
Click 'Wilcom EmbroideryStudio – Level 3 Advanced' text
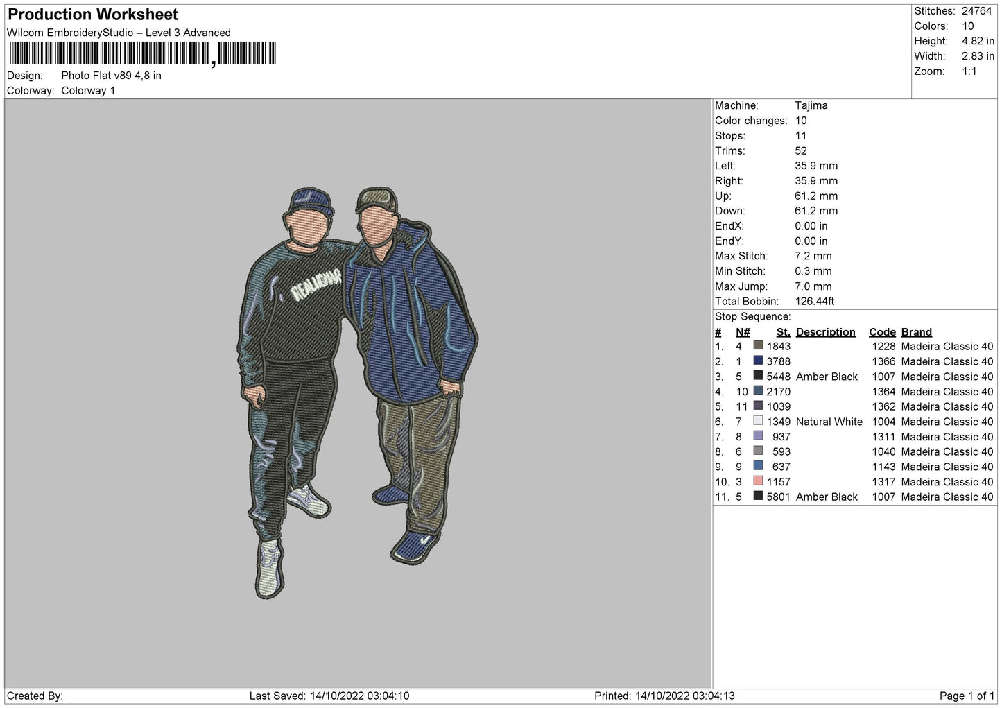click(119, 33)
